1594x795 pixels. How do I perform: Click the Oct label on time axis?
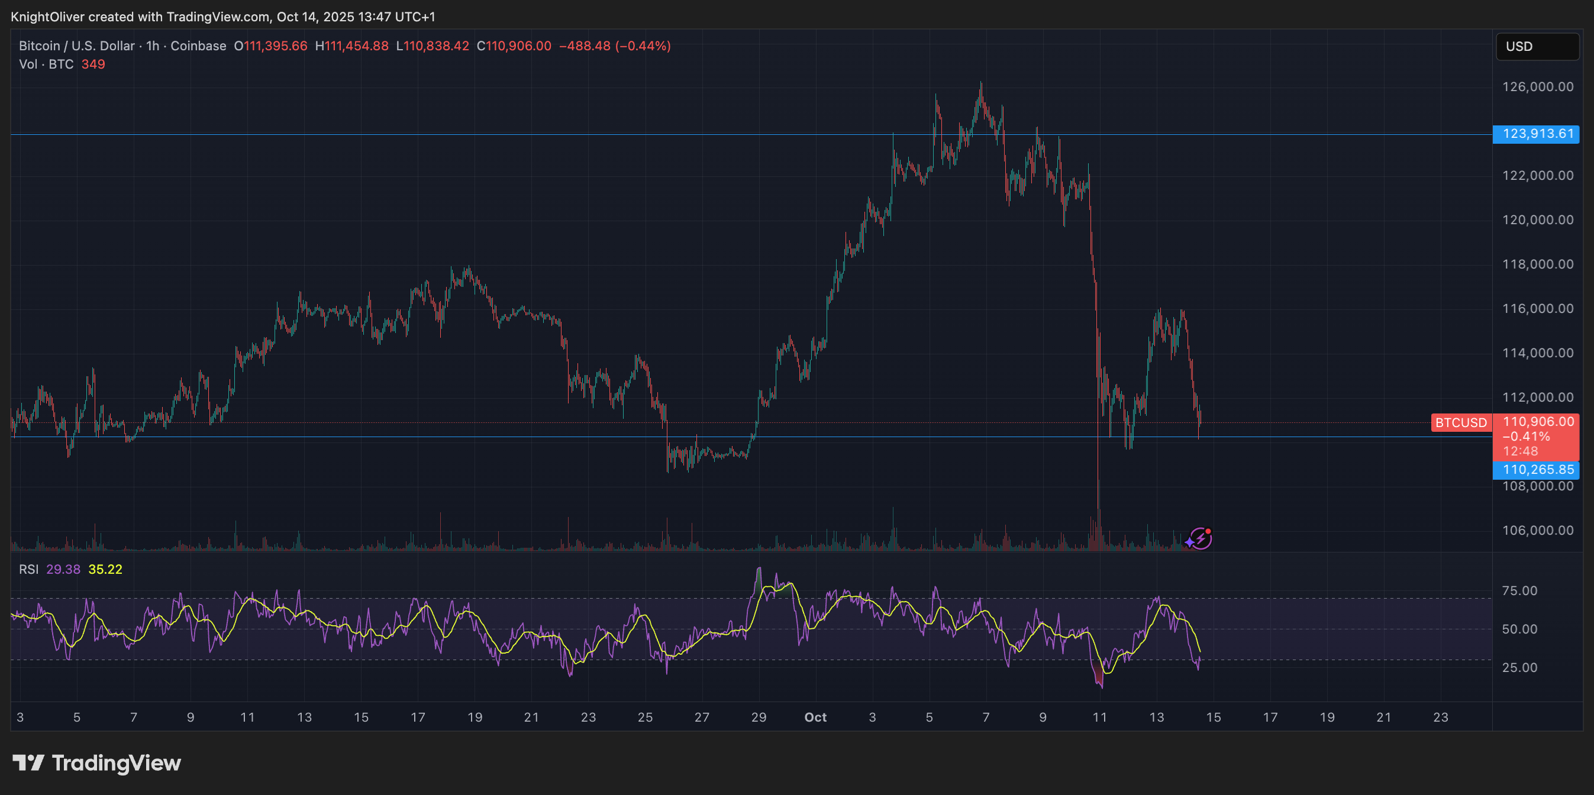tap(815, 717)
